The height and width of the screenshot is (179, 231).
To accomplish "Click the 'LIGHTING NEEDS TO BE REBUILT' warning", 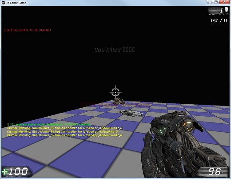I will (x=28, y=30).
